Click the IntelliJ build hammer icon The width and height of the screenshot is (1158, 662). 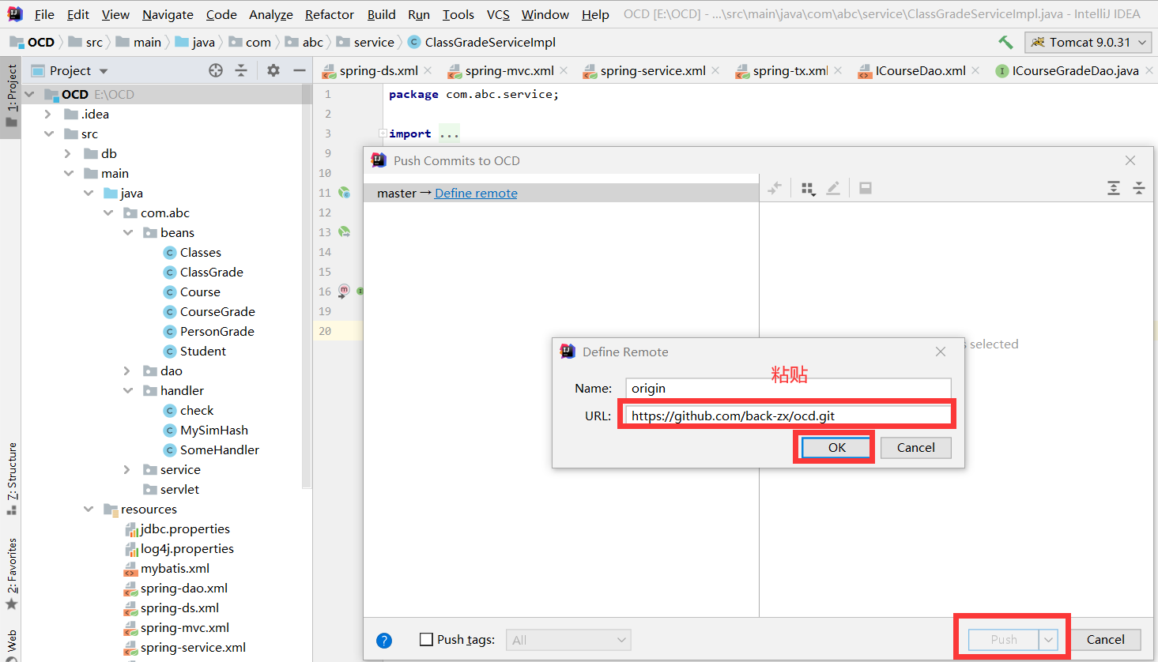pyautogui.click(x=1005, y=42)
